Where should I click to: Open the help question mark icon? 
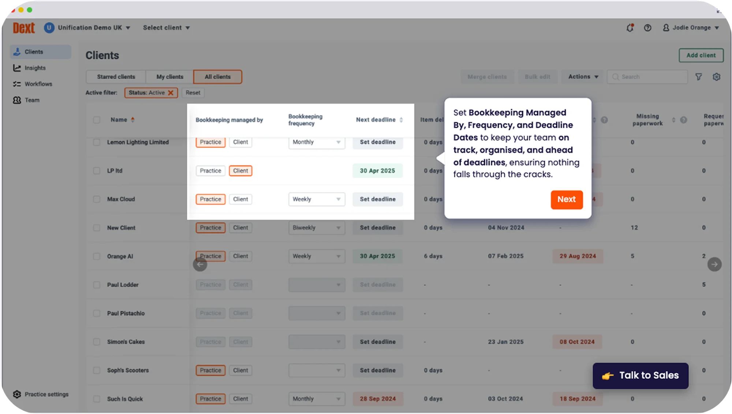click(647, 28)
